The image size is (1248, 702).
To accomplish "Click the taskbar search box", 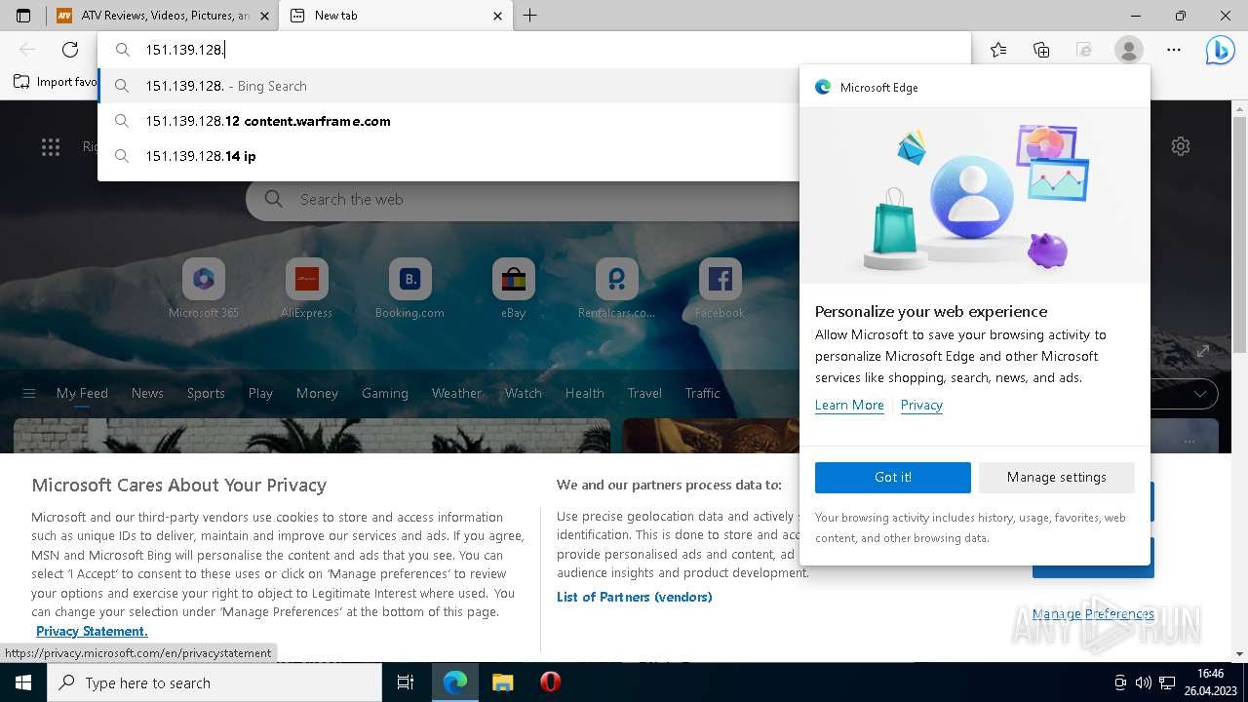I will click(x=214, y=682).
